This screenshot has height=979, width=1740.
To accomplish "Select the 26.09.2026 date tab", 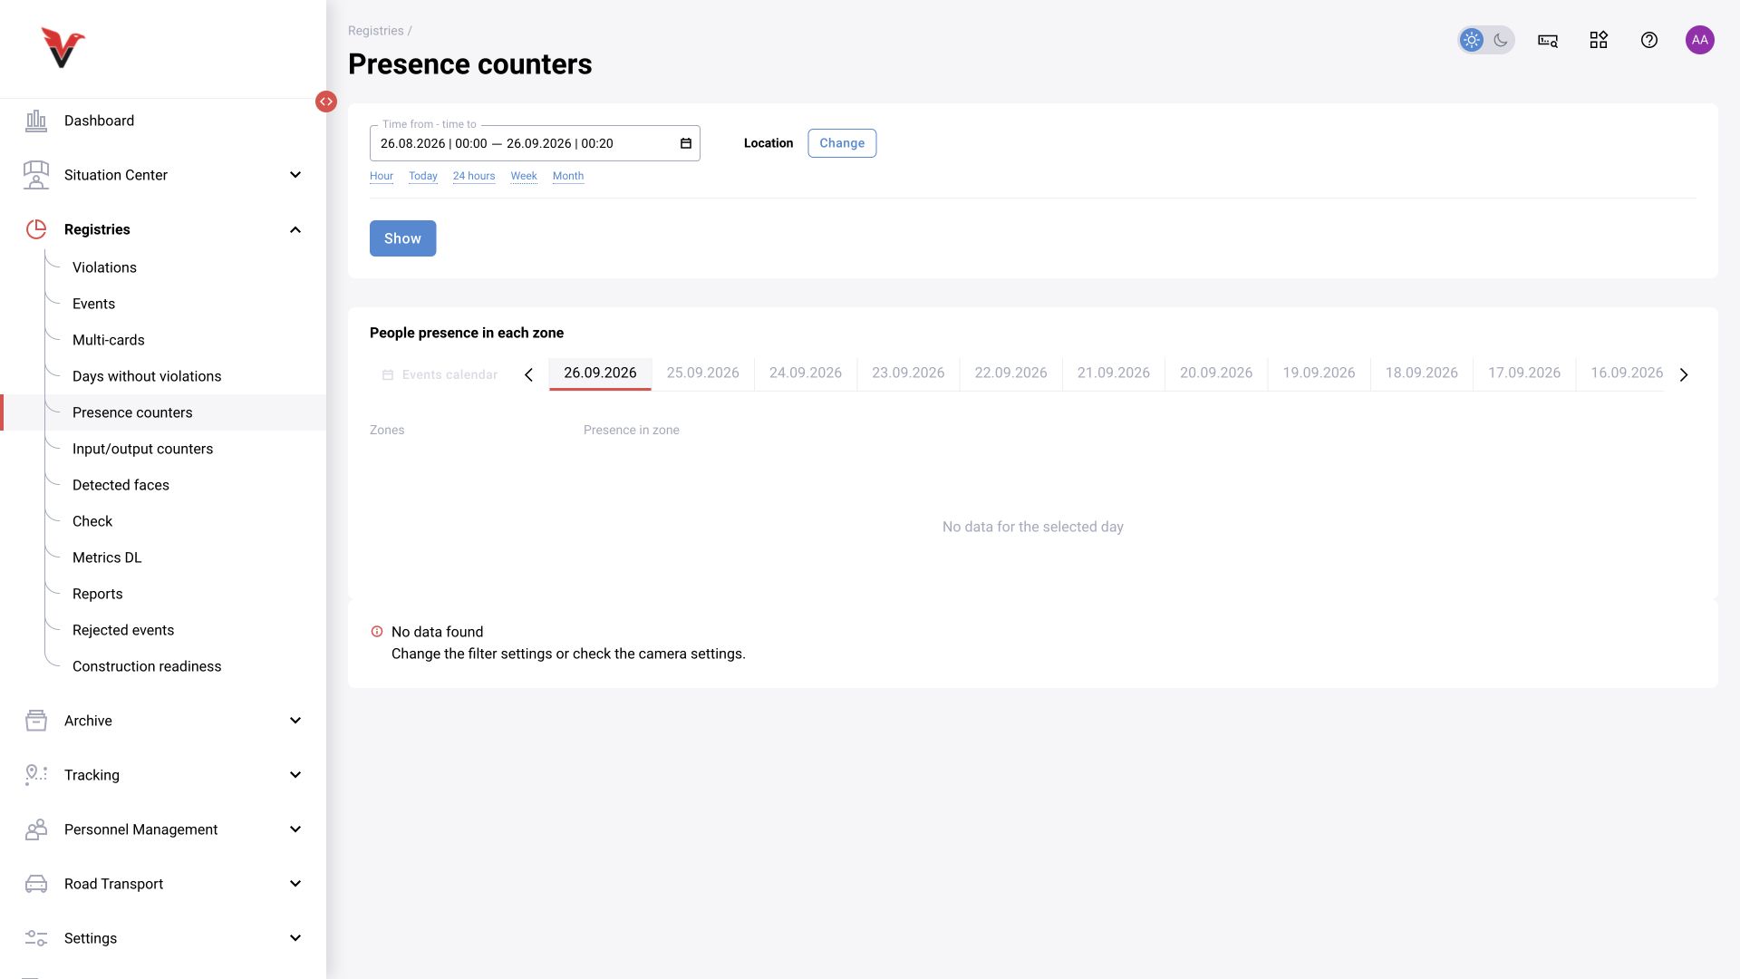I will click(600, 373).
